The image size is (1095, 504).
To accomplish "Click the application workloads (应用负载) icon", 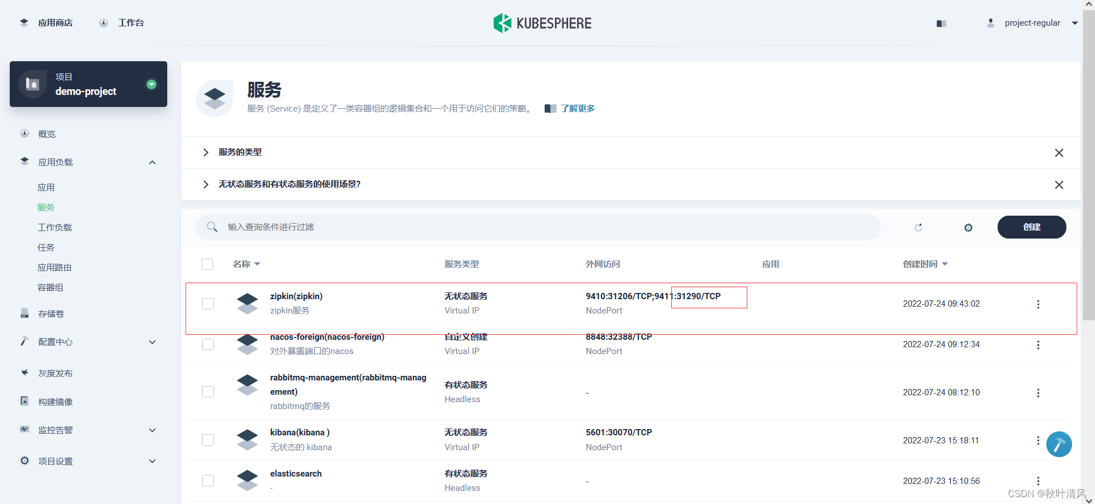I will click(x=25, y=162).
